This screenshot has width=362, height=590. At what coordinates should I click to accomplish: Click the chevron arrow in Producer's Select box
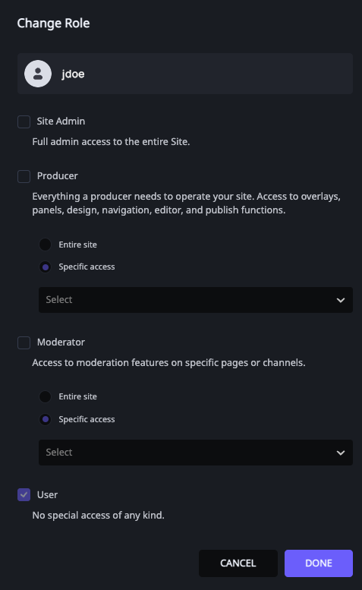(341, 300)
